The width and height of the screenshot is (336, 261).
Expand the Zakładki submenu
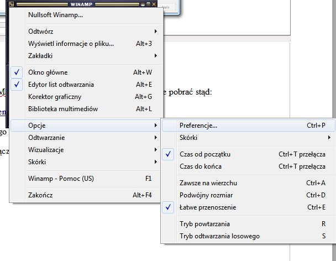[x=86, y=56]
